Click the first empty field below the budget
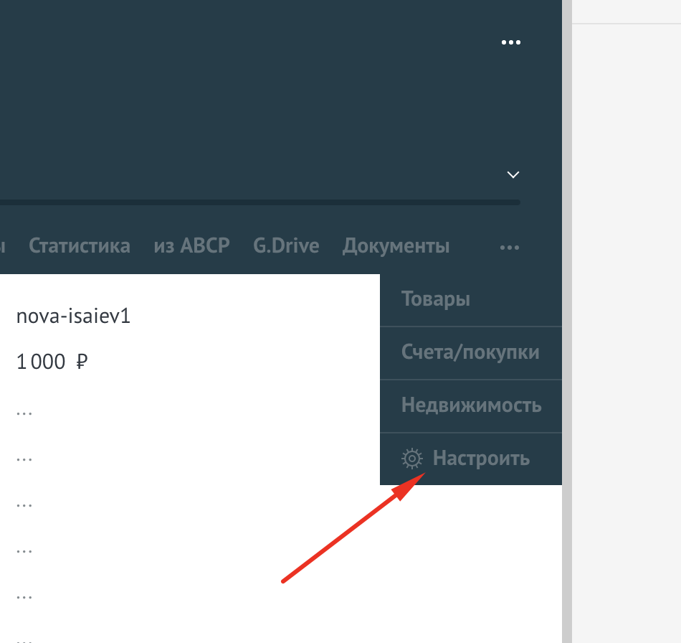Viewport: 681px width, 643px height. coord(24,412)
